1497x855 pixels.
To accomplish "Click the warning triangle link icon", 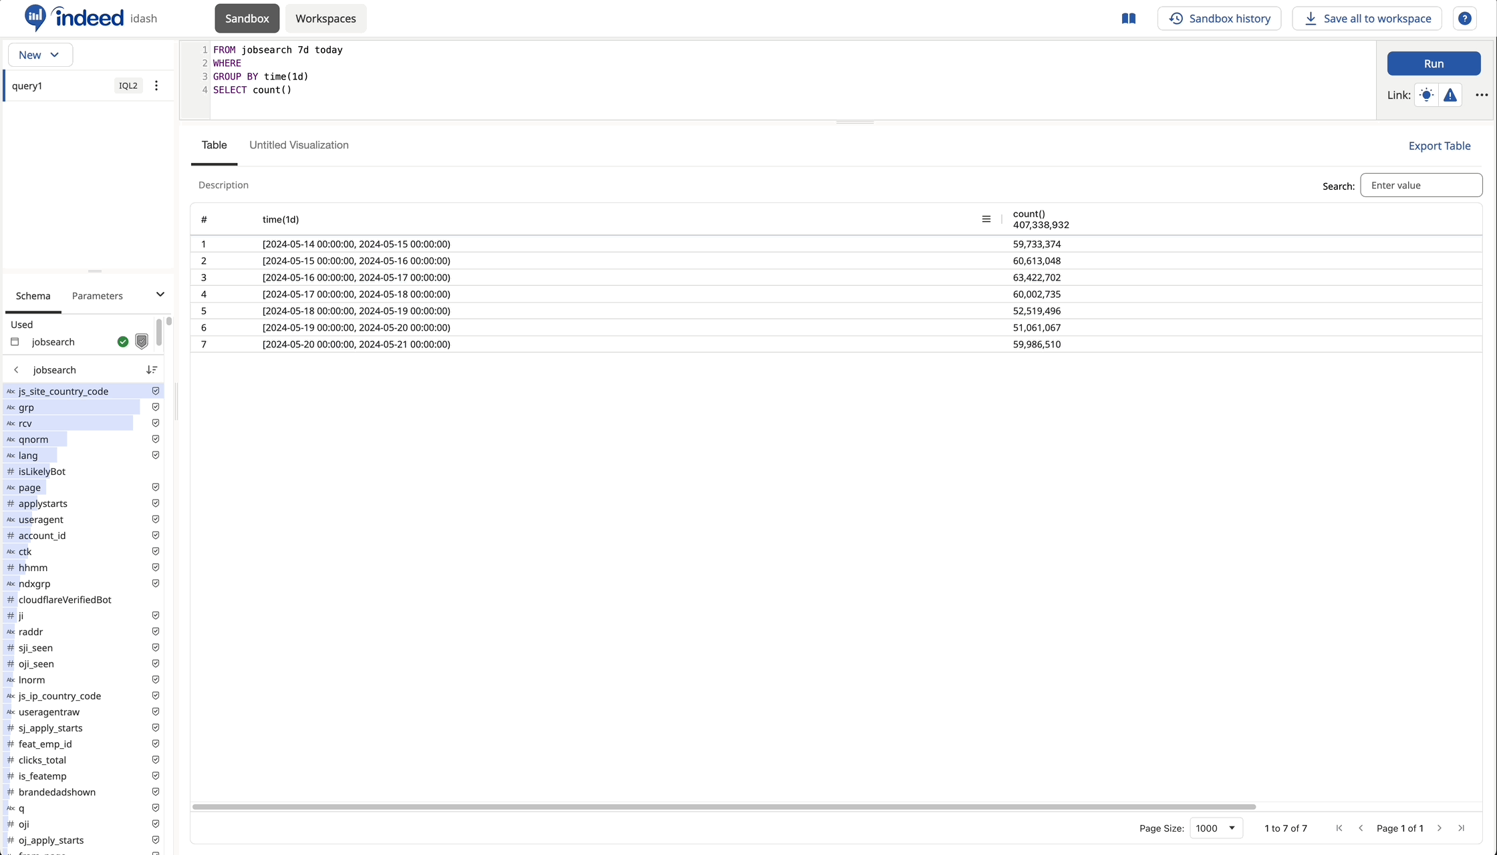I will pyautogui.click(x=1450, y=95).
